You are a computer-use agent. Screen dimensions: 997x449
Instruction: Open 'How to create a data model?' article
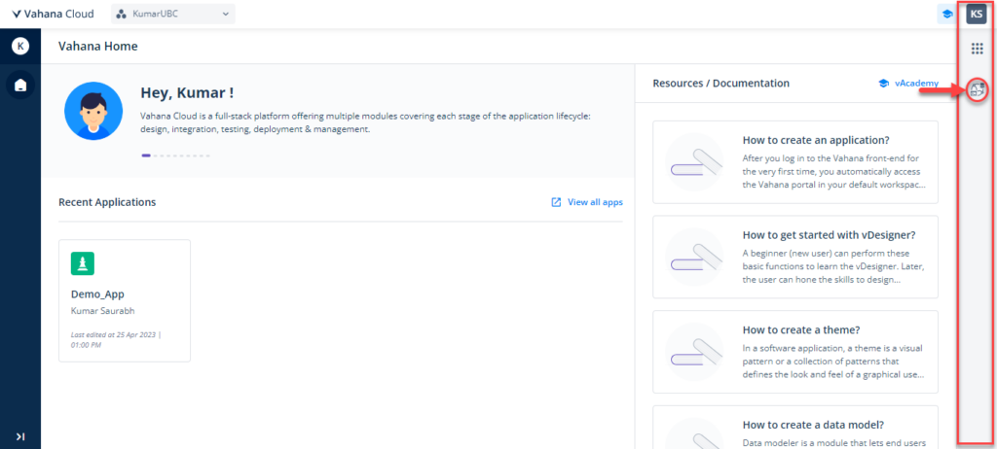[x=795, y=428]
